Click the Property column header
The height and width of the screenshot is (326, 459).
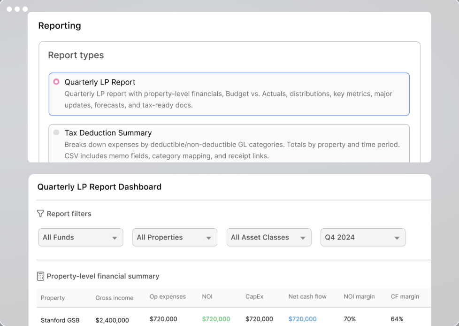tap(53, 298)
